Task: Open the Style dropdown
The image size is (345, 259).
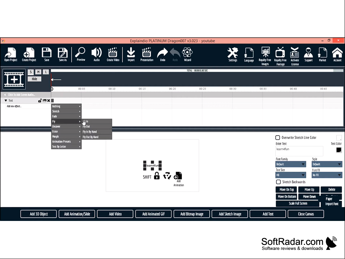Action: click(327, 164)
